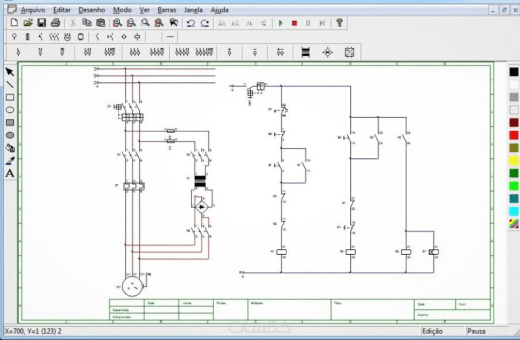Viewport: 520px width, 340px height.
Task: Select the arrow pointer tool
Action: click(10, 72)
